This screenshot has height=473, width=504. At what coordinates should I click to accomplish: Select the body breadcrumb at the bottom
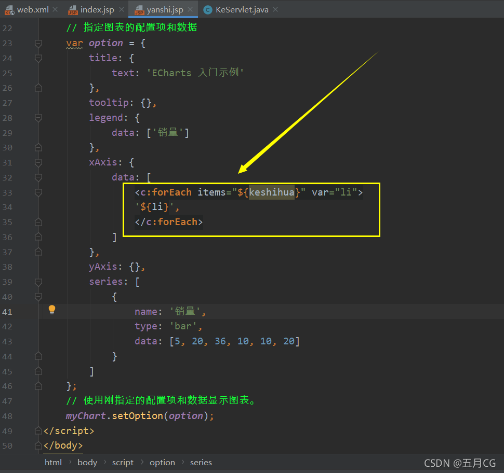(87, 462)
